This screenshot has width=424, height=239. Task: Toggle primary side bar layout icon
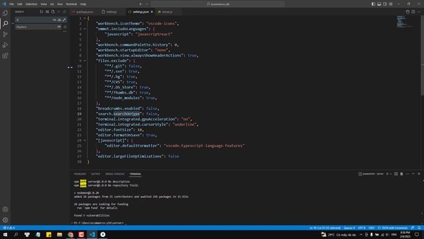[x=373, y=4]
